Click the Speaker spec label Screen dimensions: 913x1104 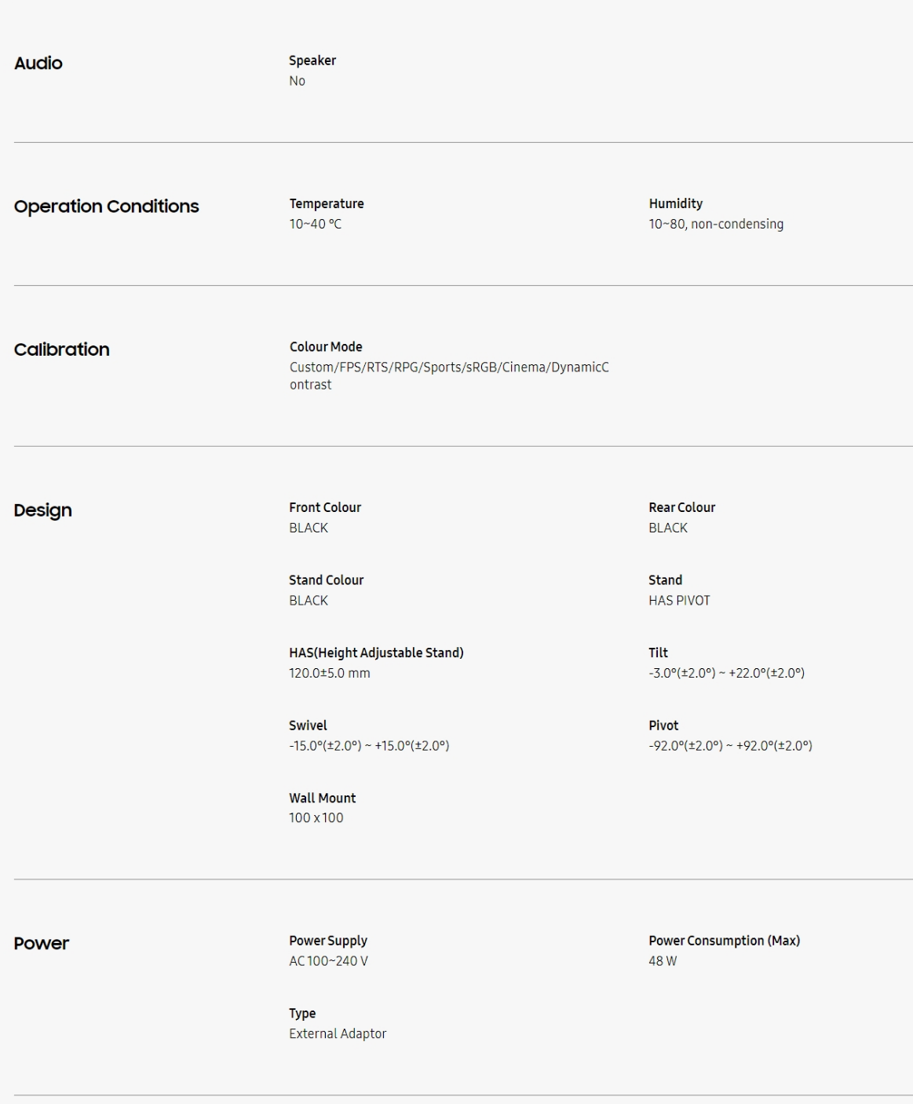click(x=312, y=60)
